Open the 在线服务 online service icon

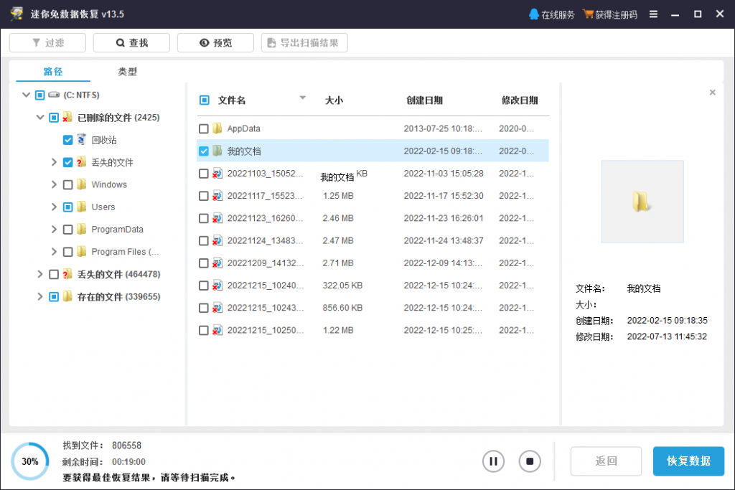(533, 14)
